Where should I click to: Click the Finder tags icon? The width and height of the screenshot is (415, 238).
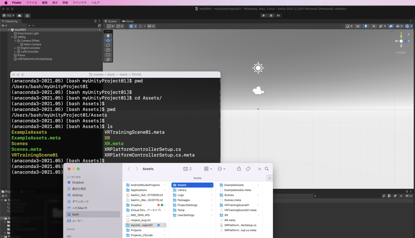[248, 169]
